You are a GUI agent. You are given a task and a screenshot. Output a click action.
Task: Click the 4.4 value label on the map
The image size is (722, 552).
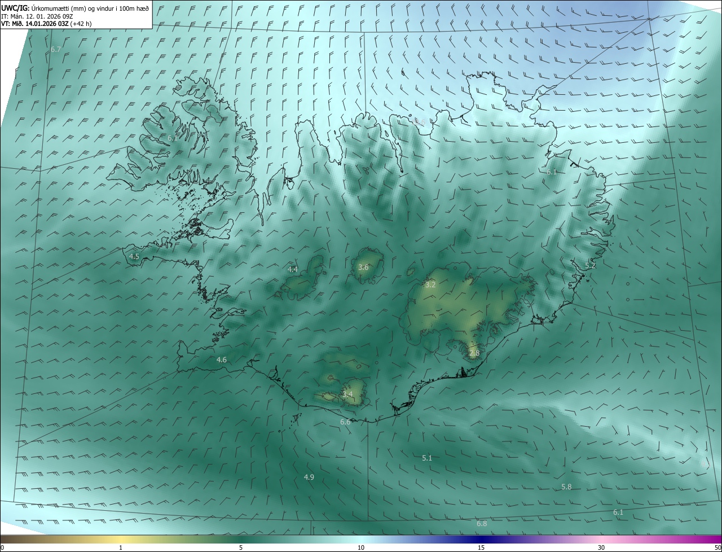coord(293,270)
